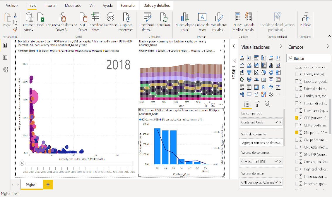This screenshot has height=197, width=332.
Task: Pick the funnel chart visualization
Action: pos(249,72)
